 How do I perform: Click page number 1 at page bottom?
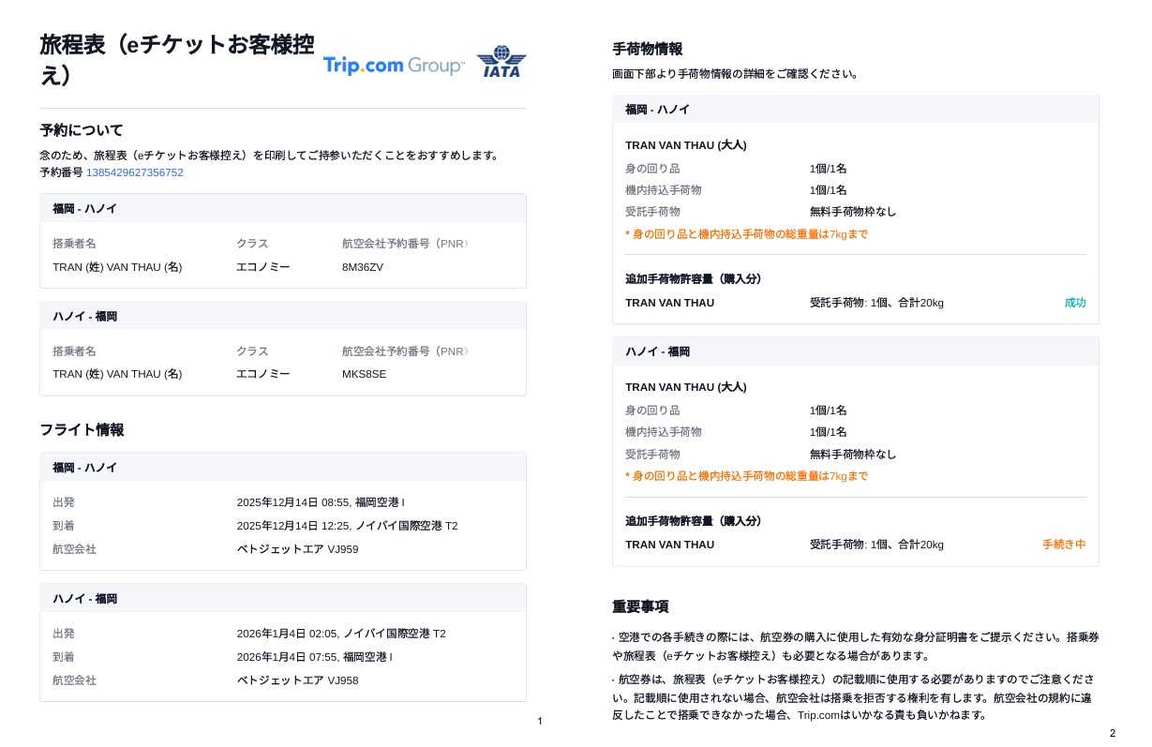540,721
